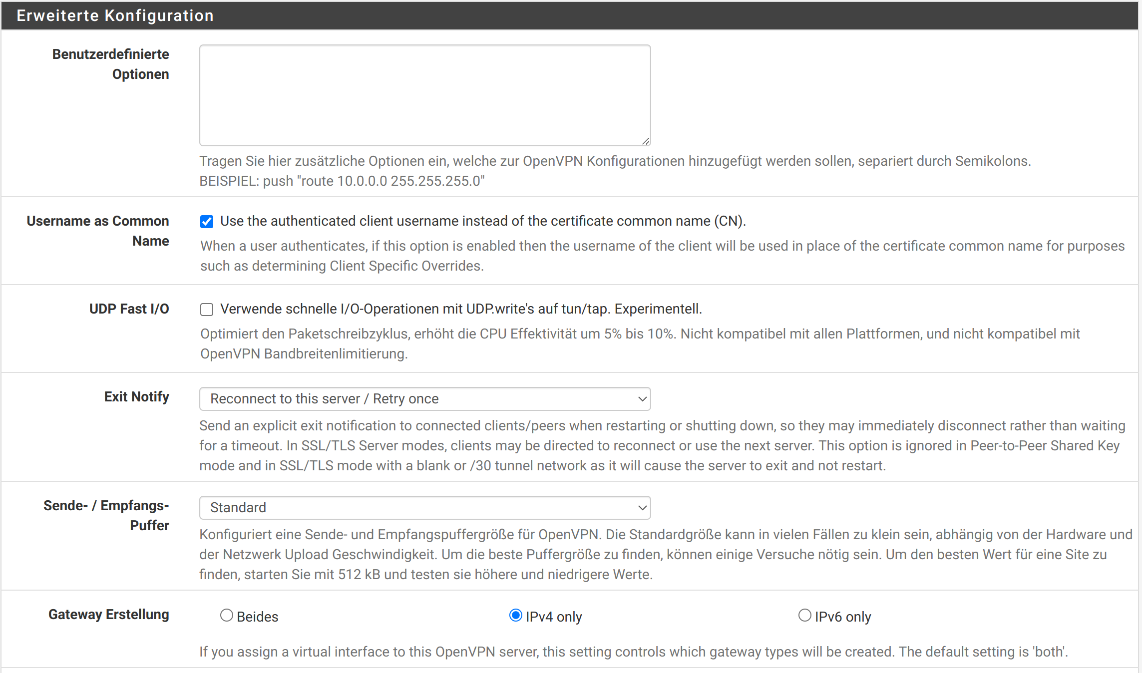Click the 'IPv4 only' option label

553,617
